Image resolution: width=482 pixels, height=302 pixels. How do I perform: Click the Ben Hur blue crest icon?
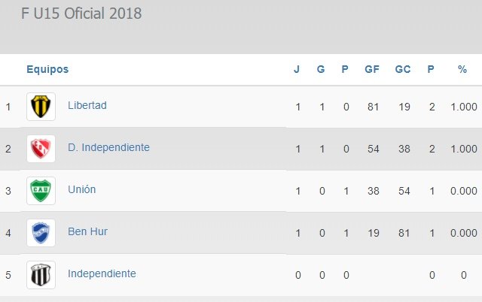coord(41,232)
